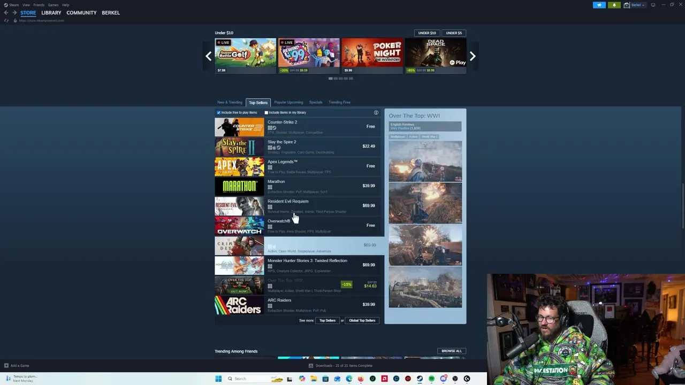
Task: Go to the LIBRARY section
Action: [51, 12]
